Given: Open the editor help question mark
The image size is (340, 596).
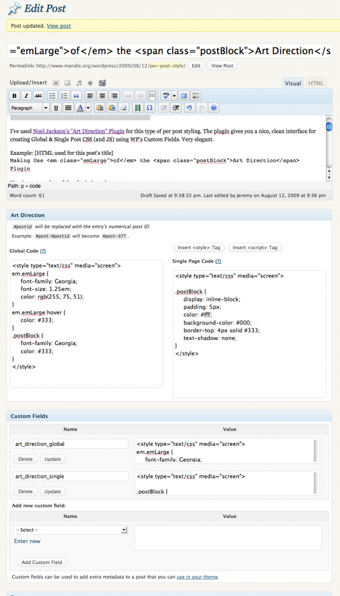Looking at the screenshot, I should tap(214, 108).
